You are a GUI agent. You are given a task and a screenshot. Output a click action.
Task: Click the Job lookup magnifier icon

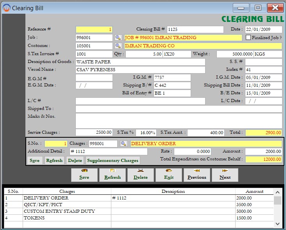(118, 38)
